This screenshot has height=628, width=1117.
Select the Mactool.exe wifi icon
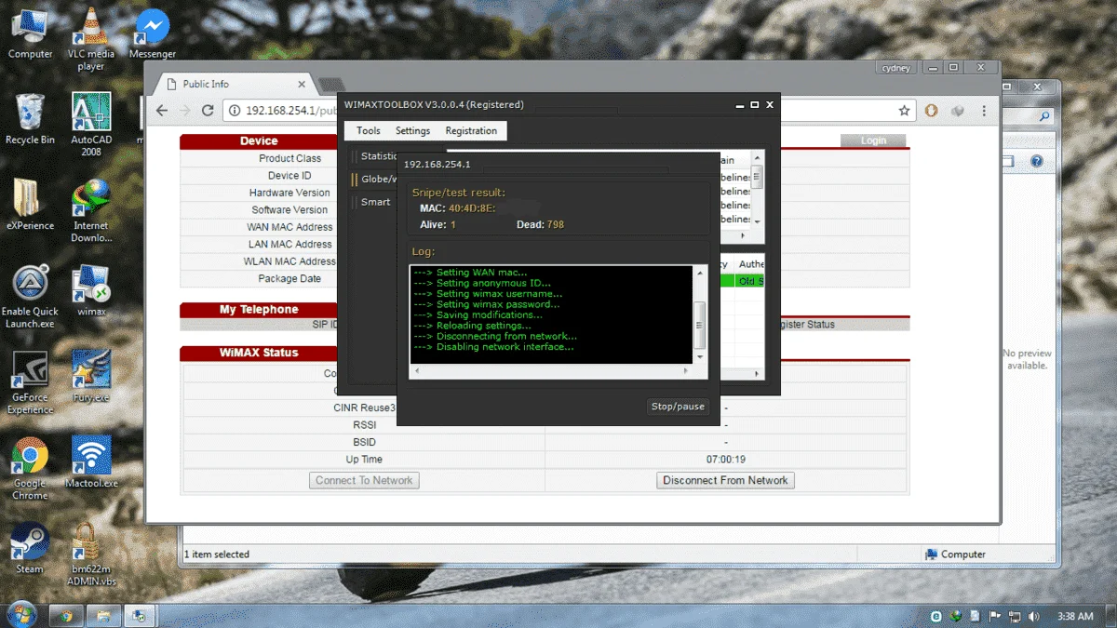90,461
